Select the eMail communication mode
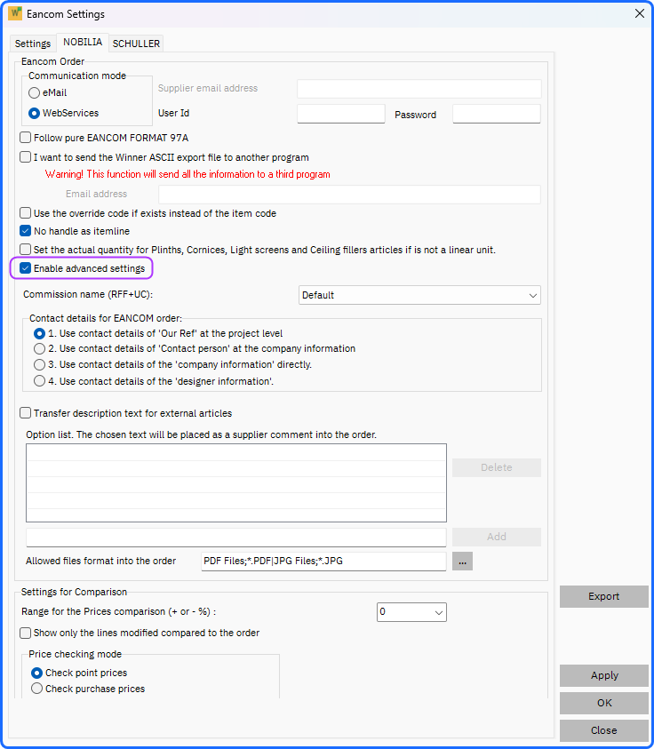Image resolution: width=654 pixels, height=749 pixels. click(x=34, y=92)
